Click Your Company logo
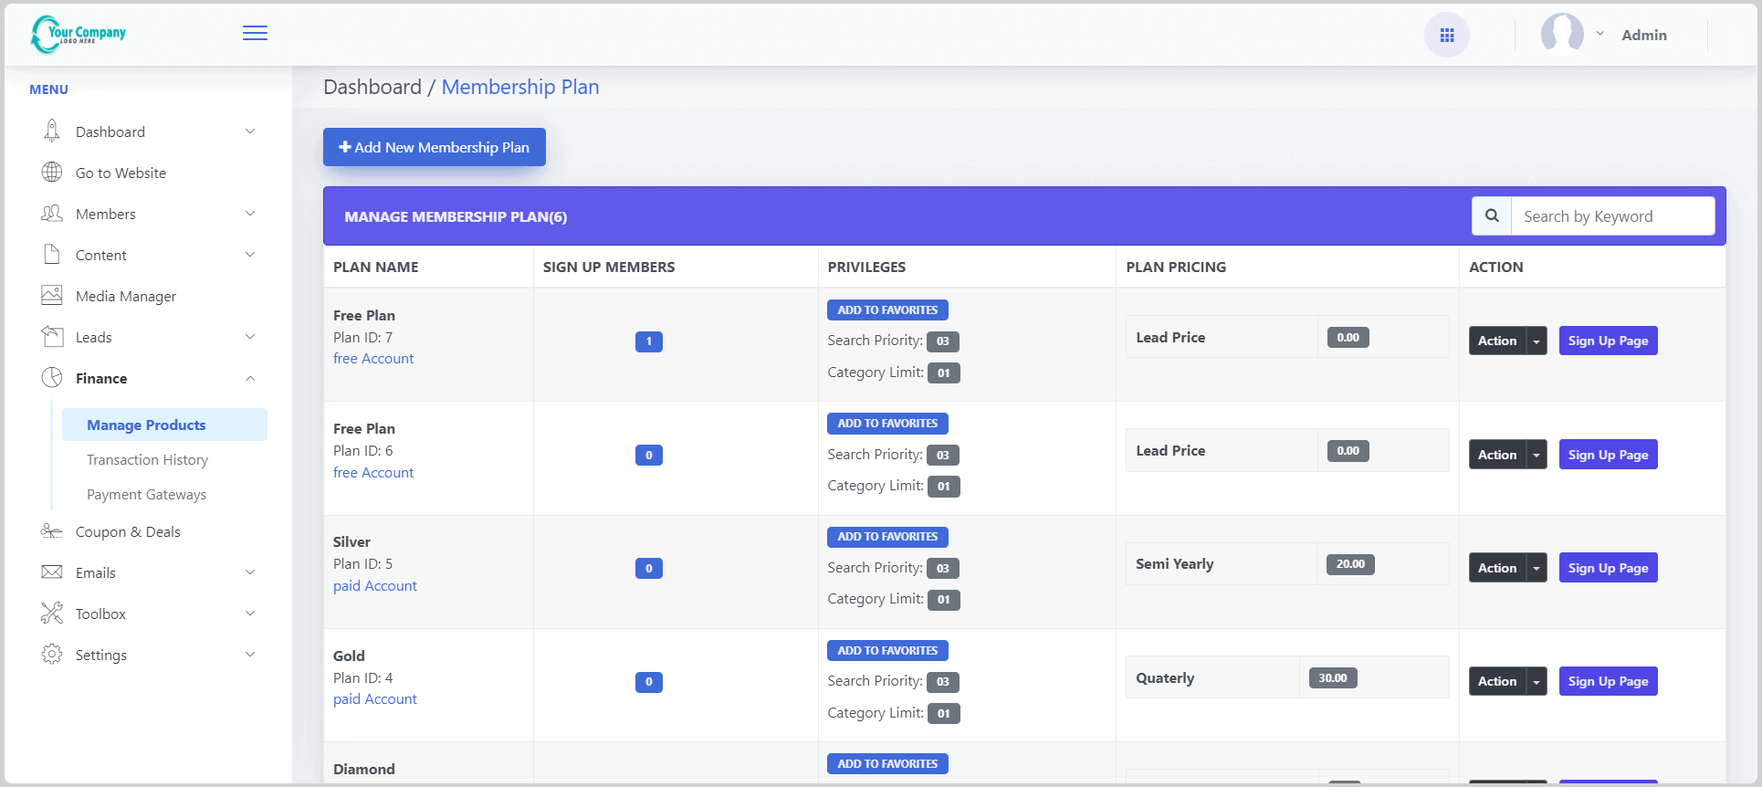Viewport: 1762px width, 787px height. tap(79, 34)
